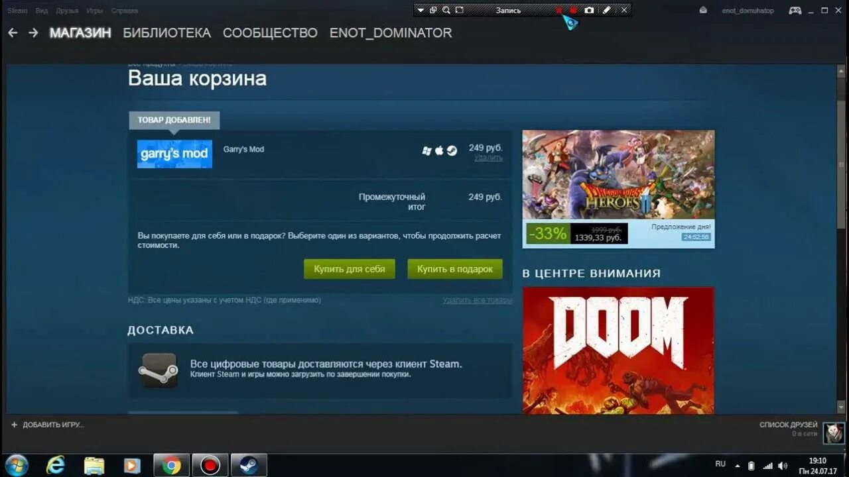Click the SteamOS platform icon
Image resolution: width=849 pixels, height=477 pixels.
[451, 150]
